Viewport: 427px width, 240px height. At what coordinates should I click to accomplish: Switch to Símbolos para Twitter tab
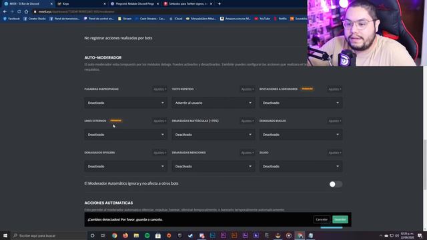click(188, 4)
